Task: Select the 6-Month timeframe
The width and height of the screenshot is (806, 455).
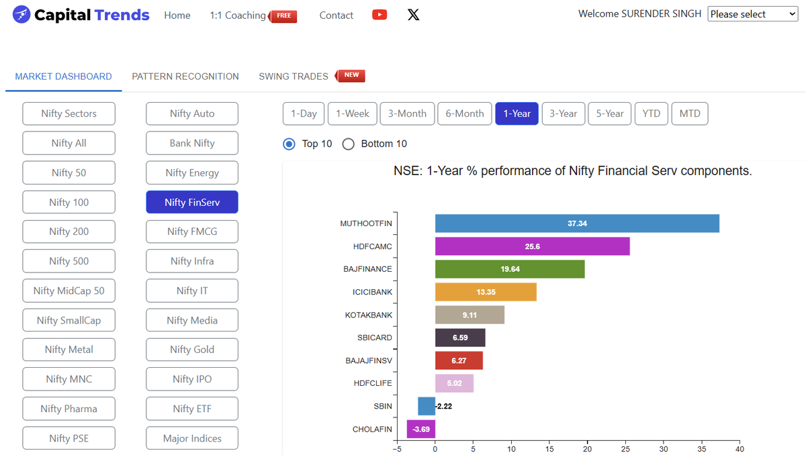Action: click(x=465, y=113)
